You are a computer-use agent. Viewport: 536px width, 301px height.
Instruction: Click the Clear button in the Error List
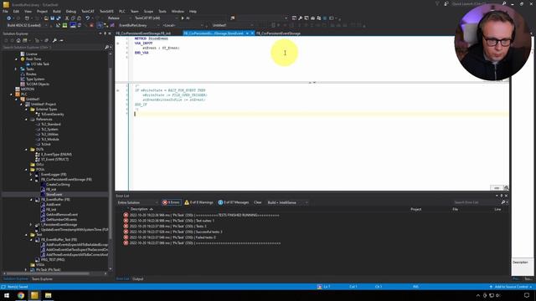point(257,202)
